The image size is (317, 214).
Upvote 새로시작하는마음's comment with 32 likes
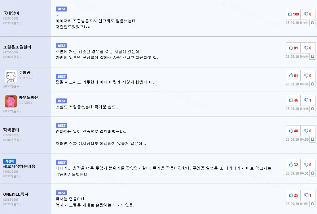pos(293,165)
